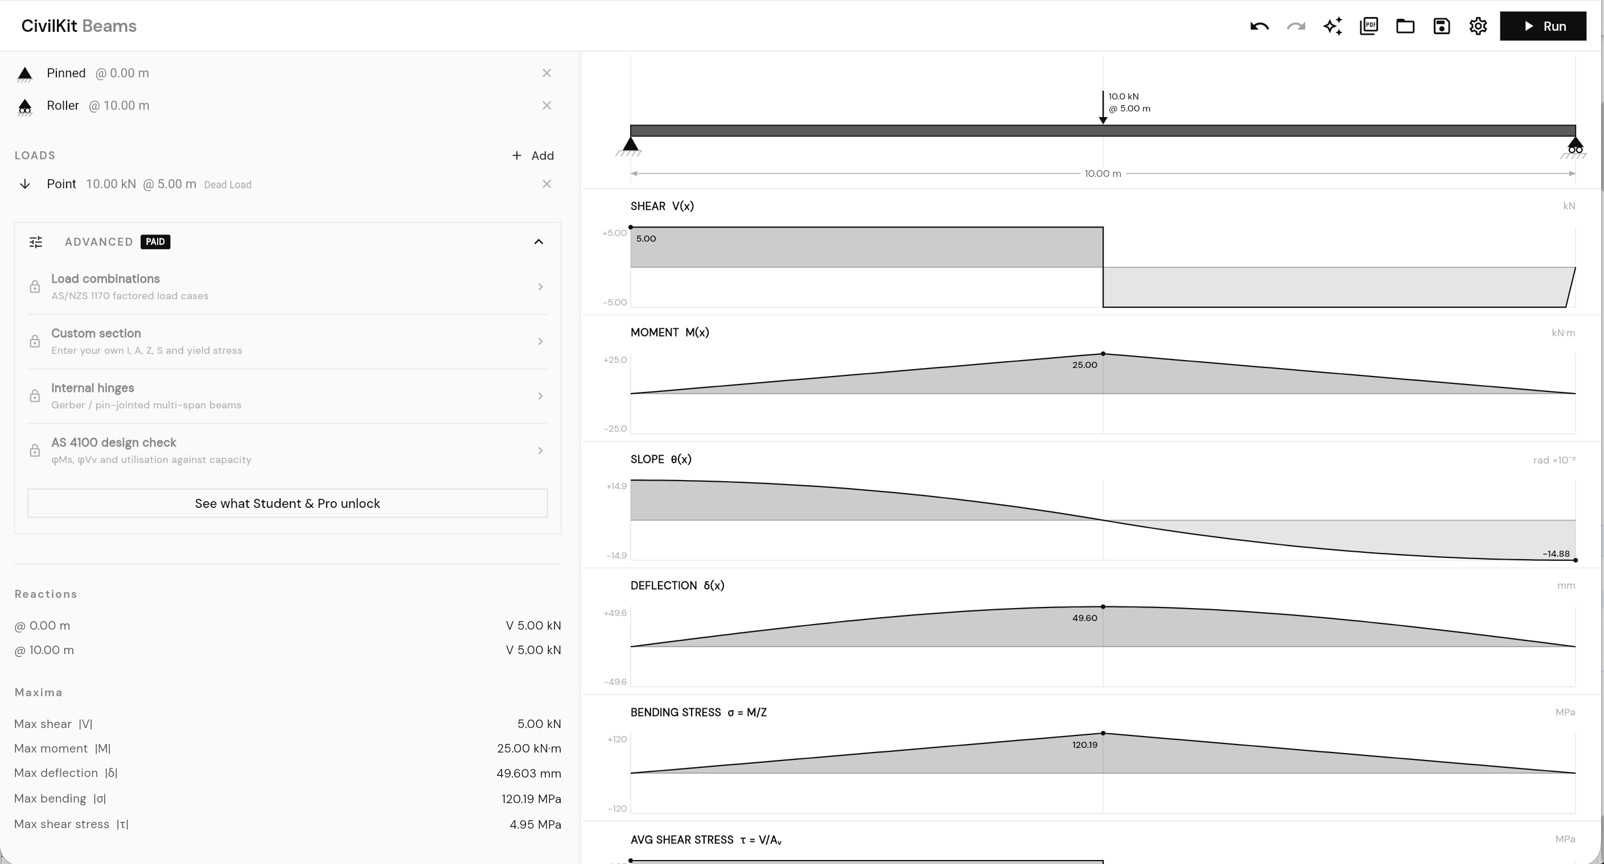Click Max deflection 49.603 mm value

[529, 773]
